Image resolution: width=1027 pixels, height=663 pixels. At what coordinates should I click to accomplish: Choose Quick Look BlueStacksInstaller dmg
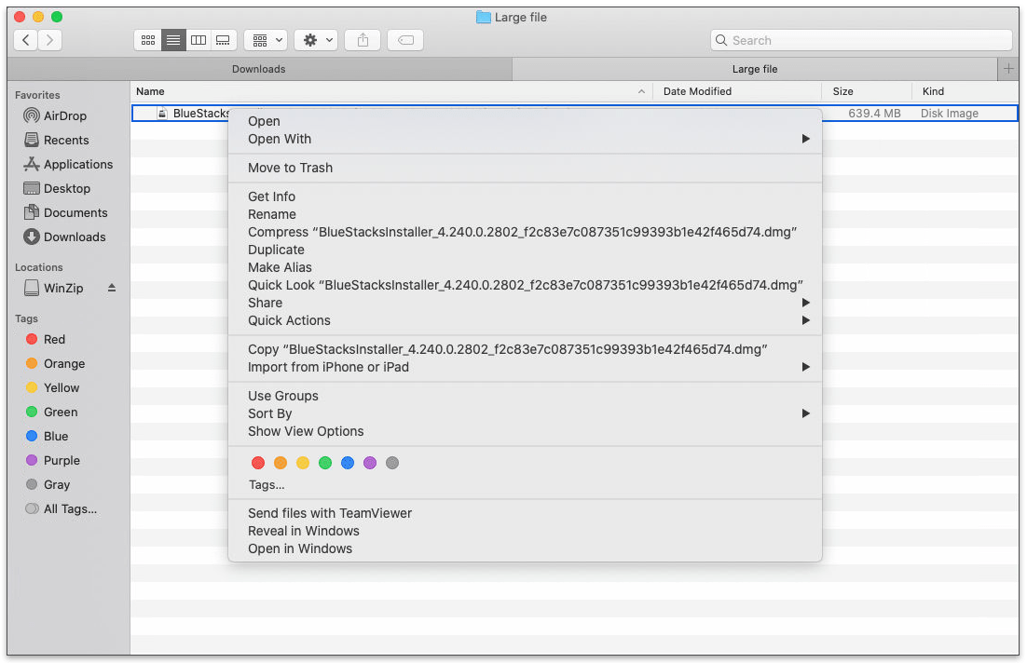(525, 285)
